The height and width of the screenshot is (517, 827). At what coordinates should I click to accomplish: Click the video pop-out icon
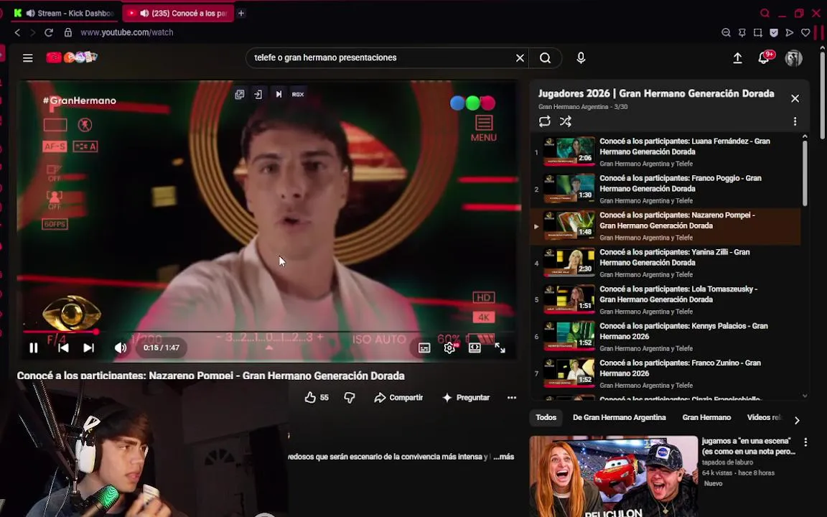[240, 95]
